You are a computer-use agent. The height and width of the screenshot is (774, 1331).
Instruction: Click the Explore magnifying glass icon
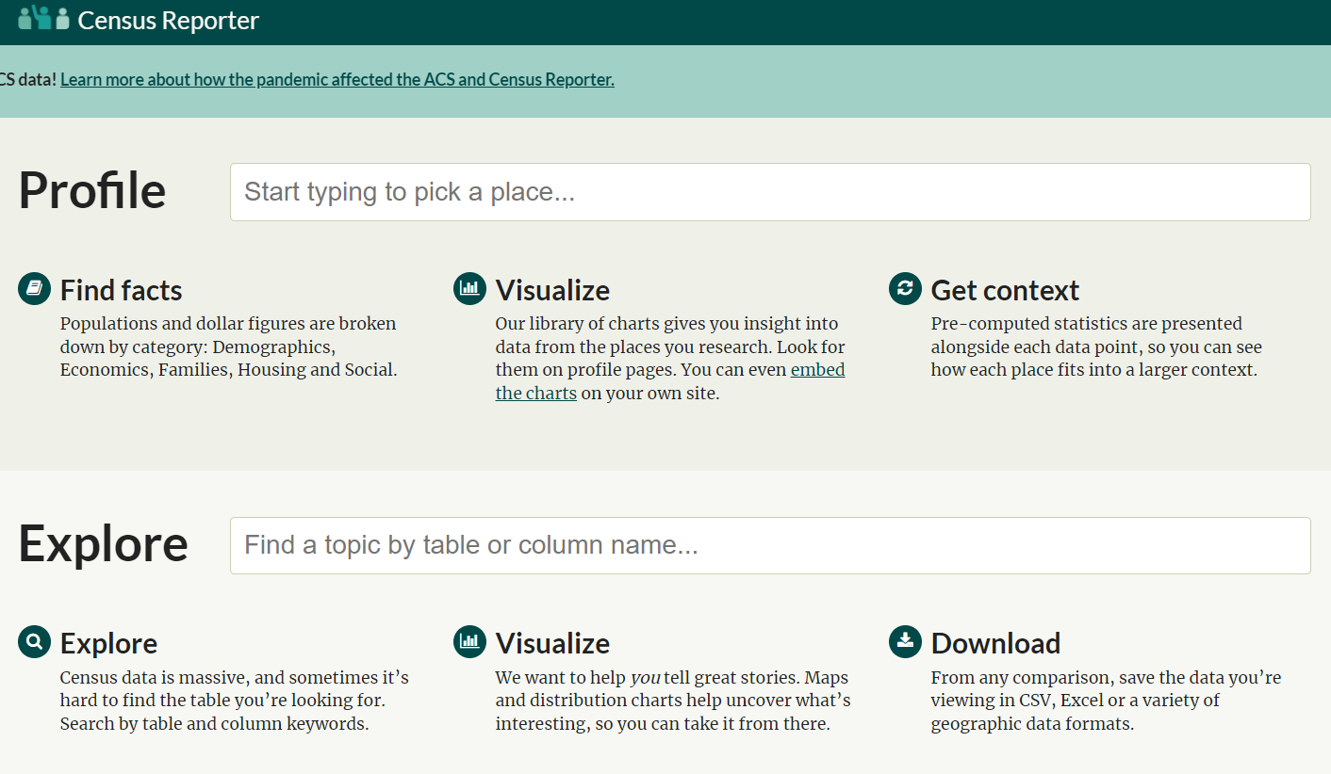34,642
